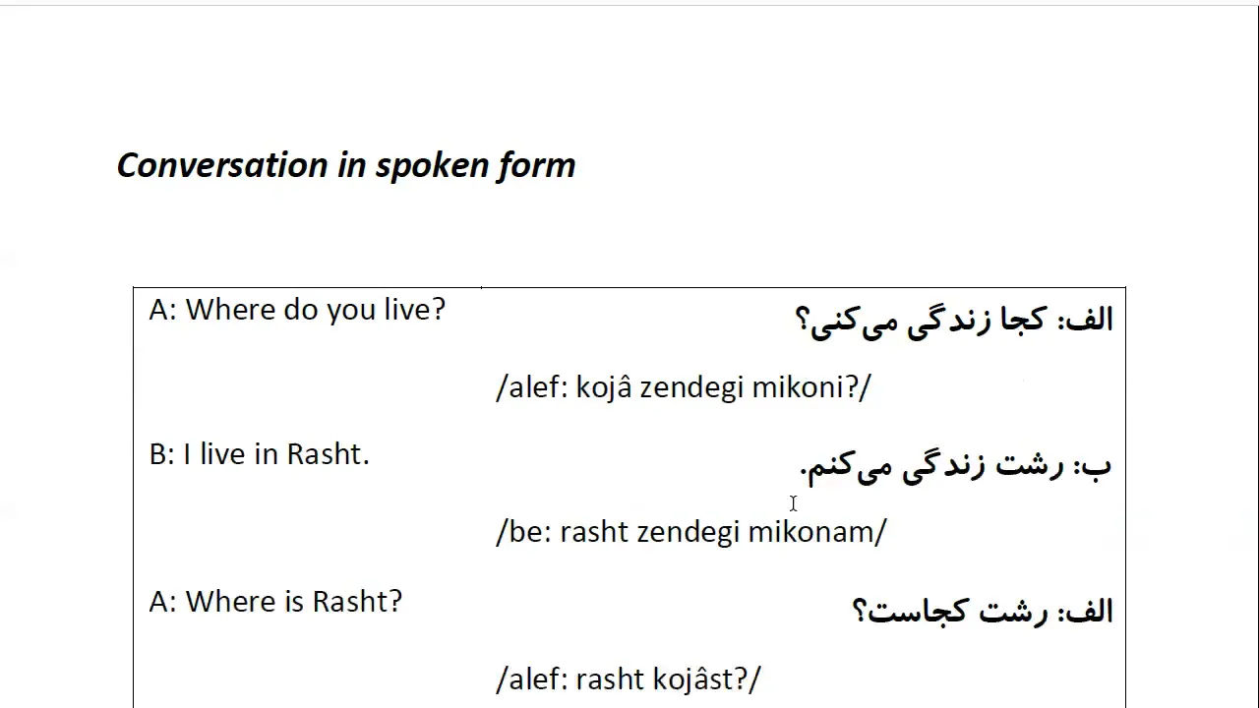1259x708 pixels.
Task: Click the transliteration '/alef: rasht kojâst?/'
Action: coord(629,678)
